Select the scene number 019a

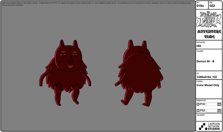pyautogui.click(x=200, y=6)
